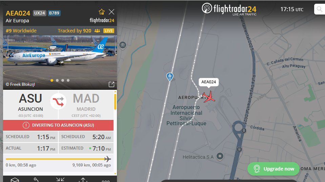Select the first photo carousel dot
Image resolution: width=325 pixels, height=182 pixels.
click(x=52, y=80)
